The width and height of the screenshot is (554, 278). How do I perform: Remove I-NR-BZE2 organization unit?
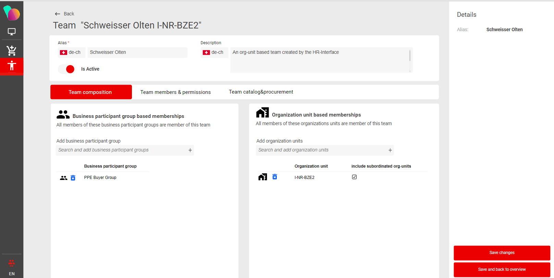point(275,177)
